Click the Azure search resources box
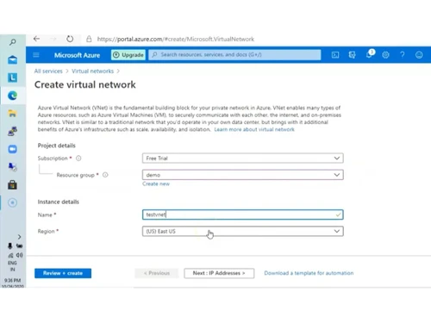 (234, 54)
